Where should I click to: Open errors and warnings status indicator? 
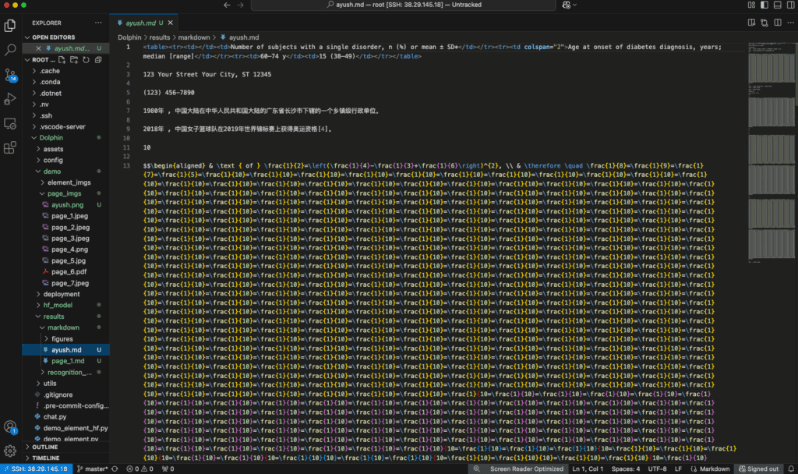[x=139, y=469]
